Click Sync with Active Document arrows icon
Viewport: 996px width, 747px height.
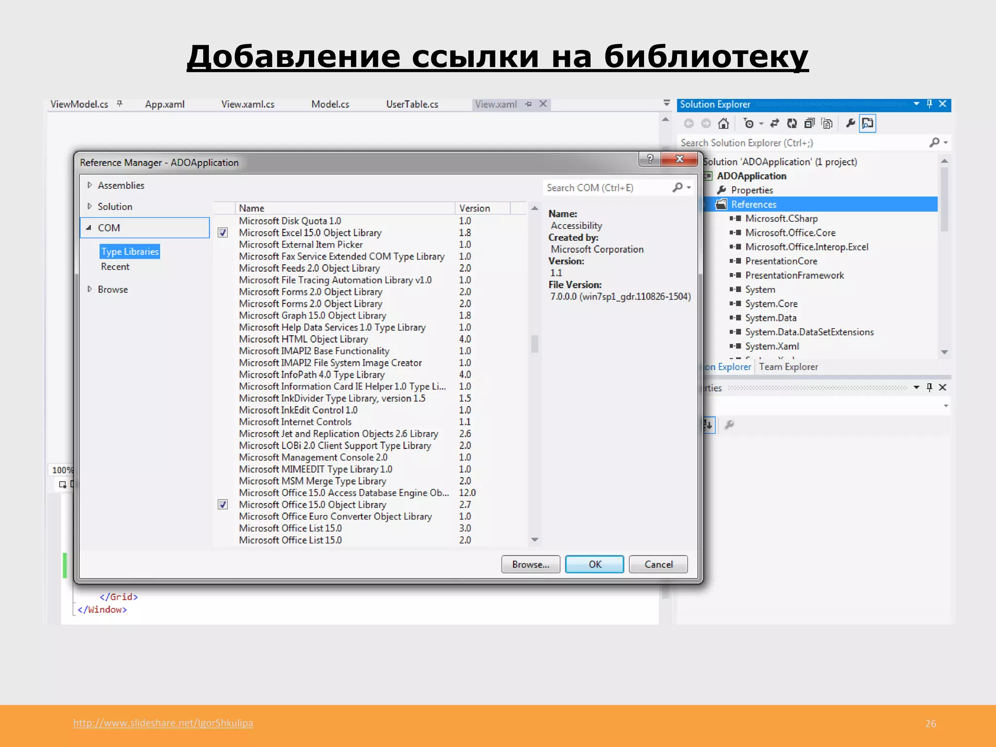point(775,124)
